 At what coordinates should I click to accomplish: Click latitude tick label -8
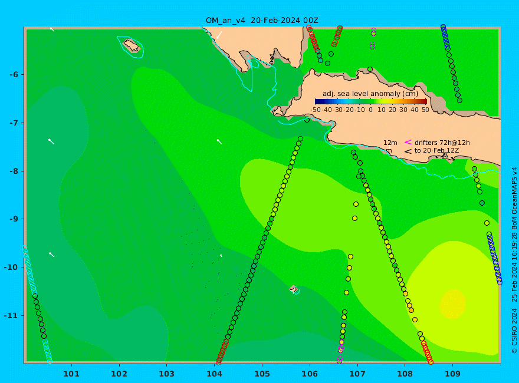(14, 171)
